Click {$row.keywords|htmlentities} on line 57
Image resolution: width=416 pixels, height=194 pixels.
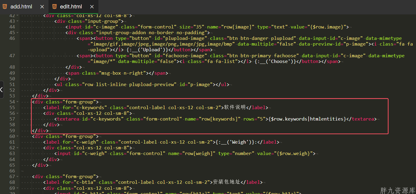click(x=307, y=119)
